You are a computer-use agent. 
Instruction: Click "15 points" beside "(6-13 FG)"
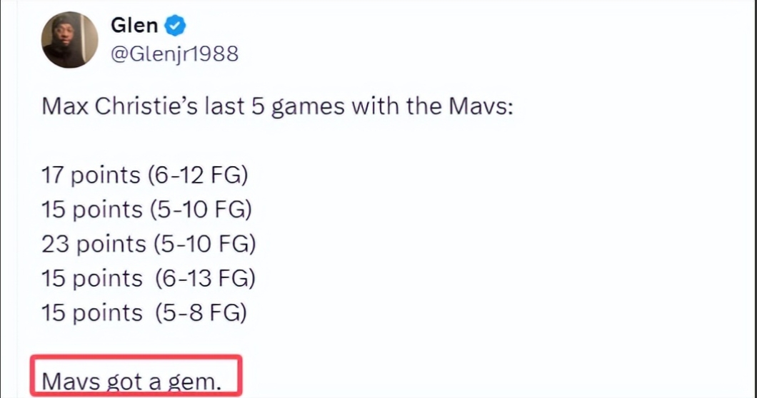(x=92, y=279)
